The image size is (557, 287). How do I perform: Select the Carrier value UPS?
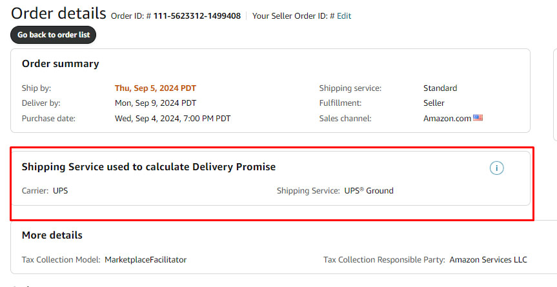coord(61,190)
